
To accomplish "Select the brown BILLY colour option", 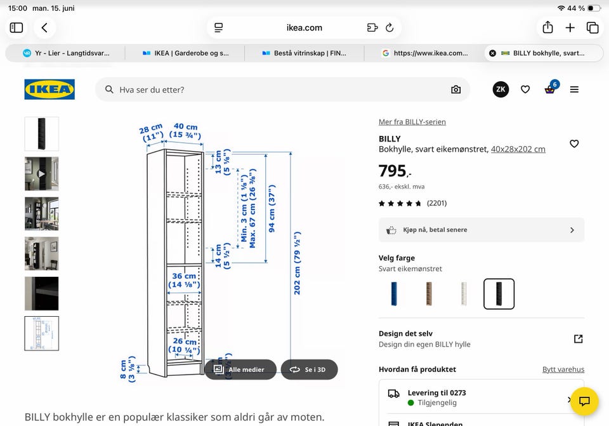I will [429, 293].
